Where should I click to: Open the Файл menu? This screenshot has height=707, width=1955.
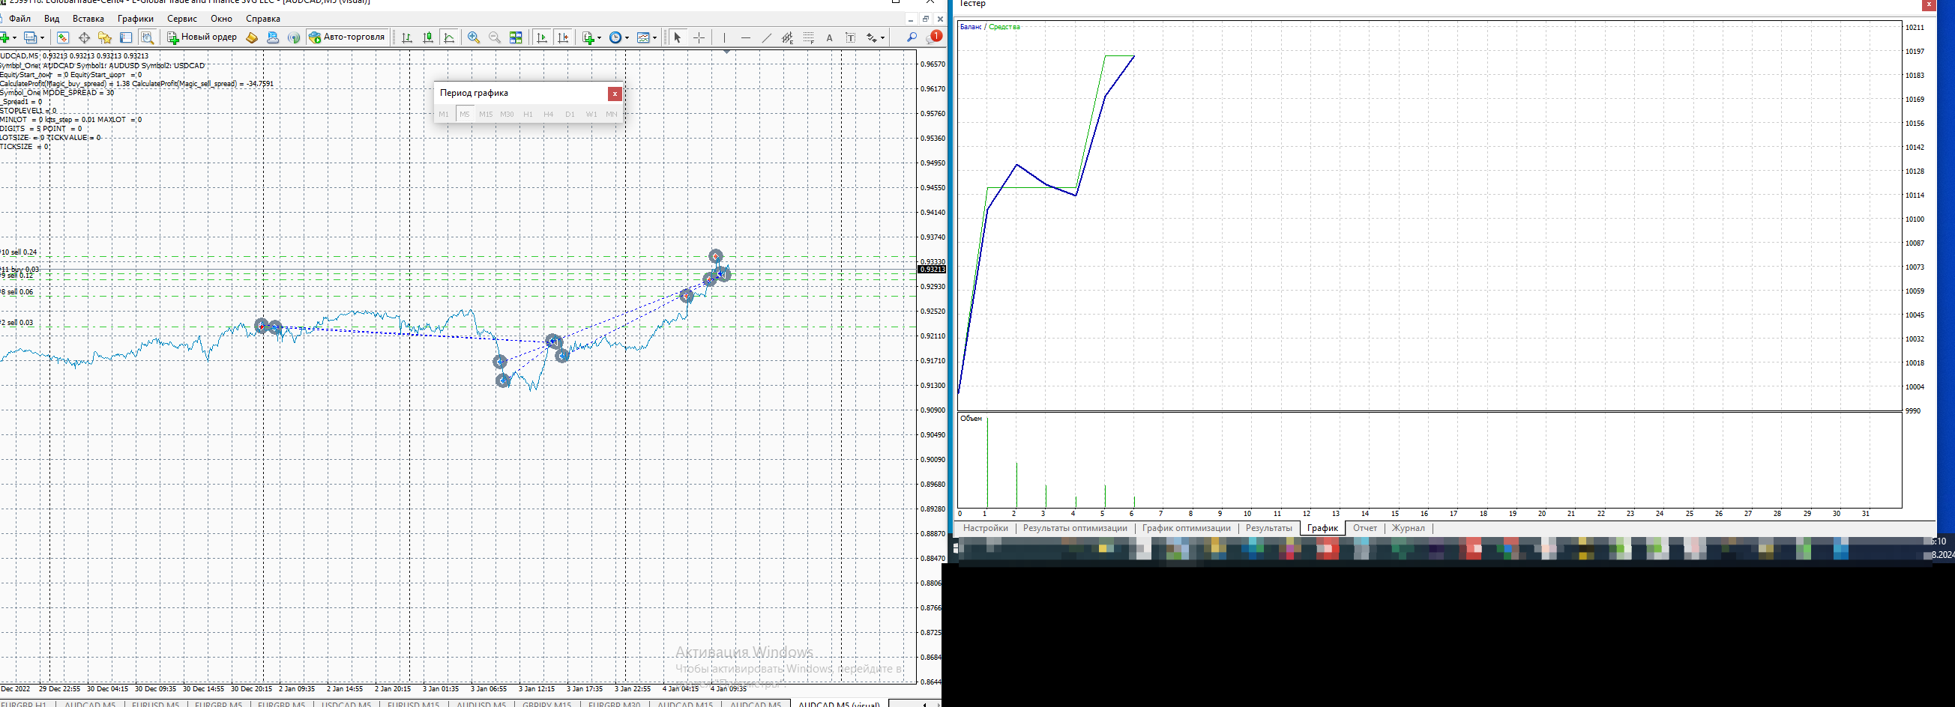coord(19,18)
